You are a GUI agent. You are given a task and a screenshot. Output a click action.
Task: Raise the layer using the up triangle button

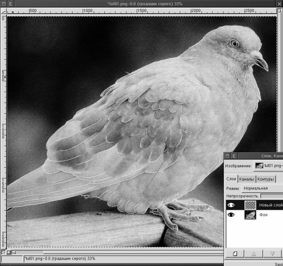[x=254, y=254]
